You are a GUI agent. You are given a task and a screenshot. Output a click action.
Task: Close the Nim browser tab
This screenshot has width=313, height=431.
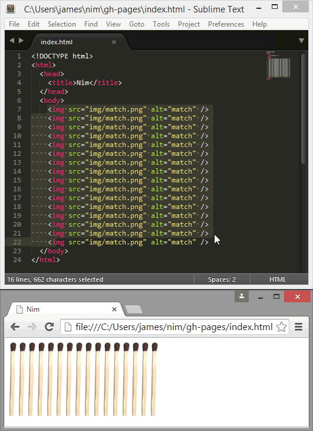tap(114, 309)
